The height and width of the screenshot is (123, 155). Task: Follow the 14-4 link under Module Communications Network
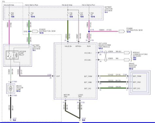[x=134, y=60]
